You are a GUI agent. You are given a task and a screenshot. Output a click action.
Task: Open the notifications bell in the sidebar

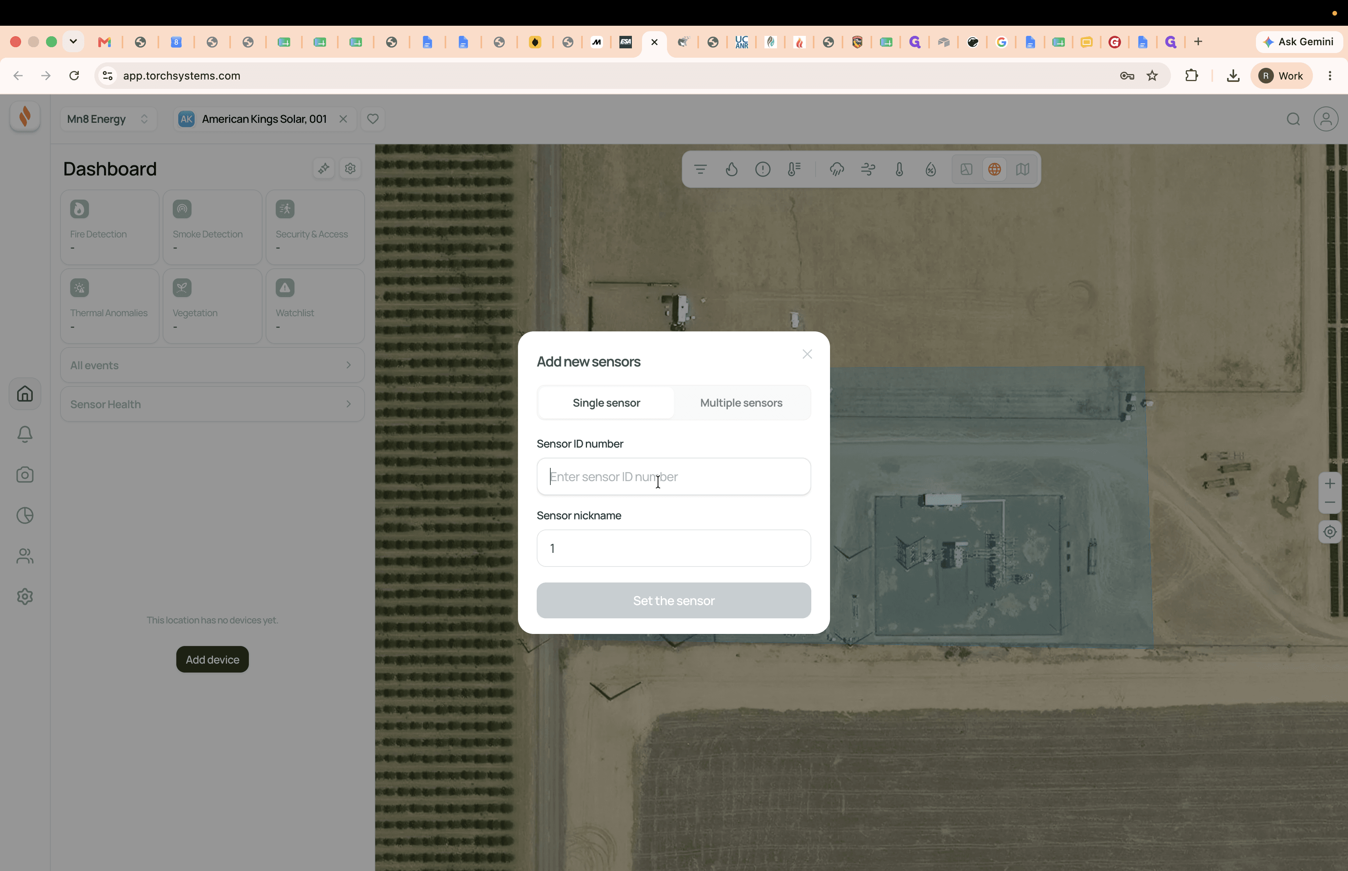click(x=25, y=434)
